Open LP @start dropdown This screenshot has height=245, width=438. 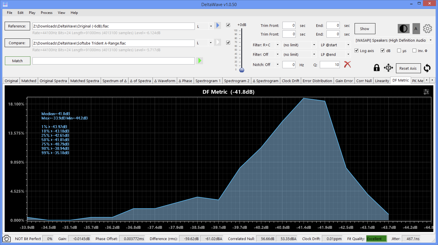pos(335,45)
